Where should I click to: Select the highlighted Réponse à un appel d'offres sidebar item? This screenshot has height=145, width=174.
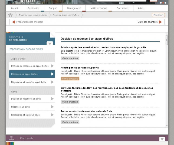tap(32, 74)
